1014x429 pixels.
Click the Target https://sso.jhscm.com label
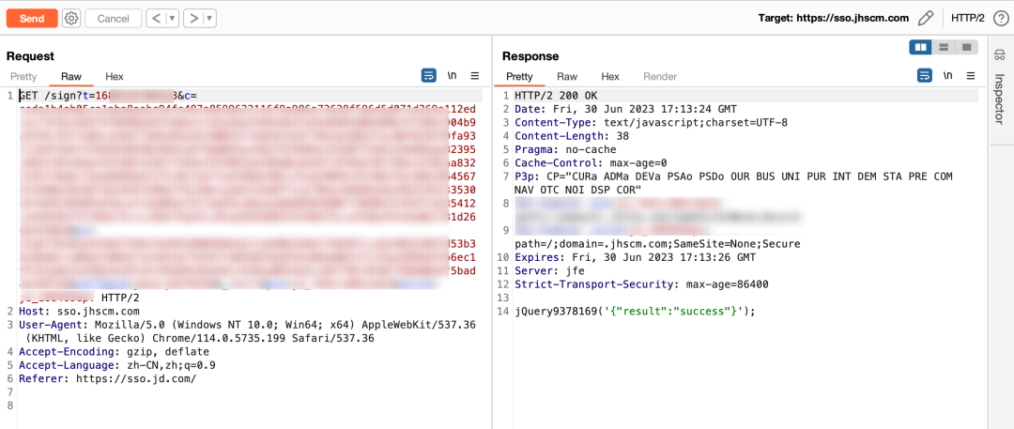pyautogui.click(x=834, y=18)
